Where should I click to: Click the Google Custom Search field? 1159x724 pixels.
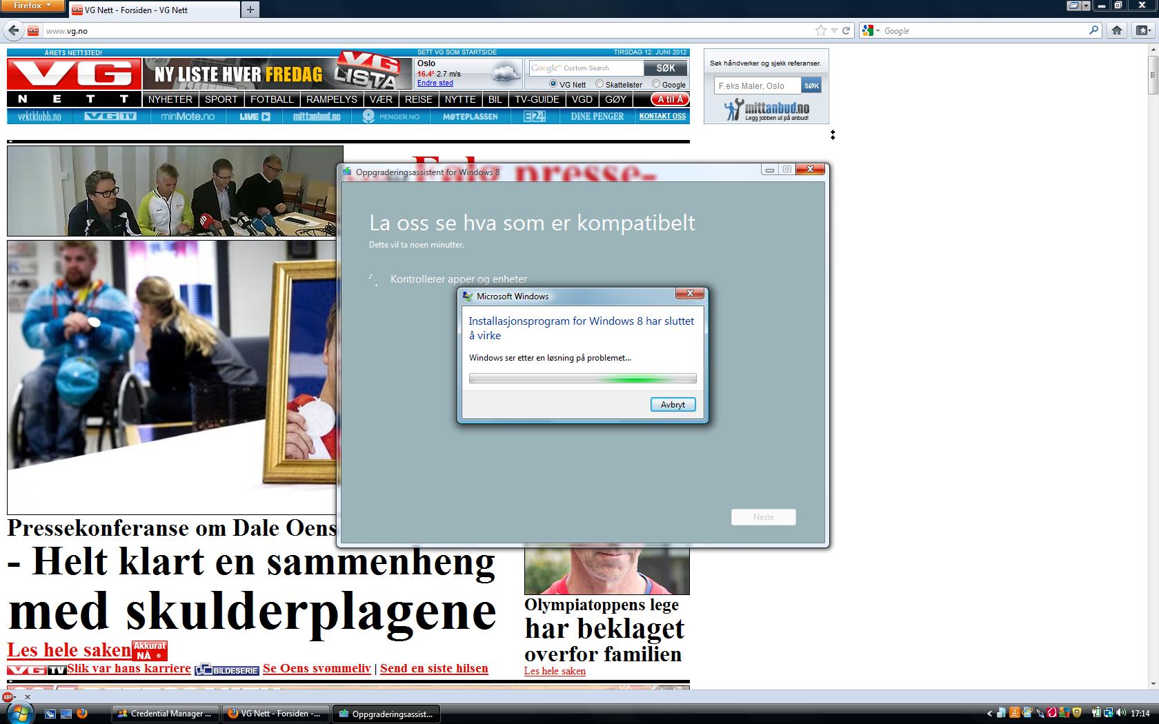[x=586, y=68]
